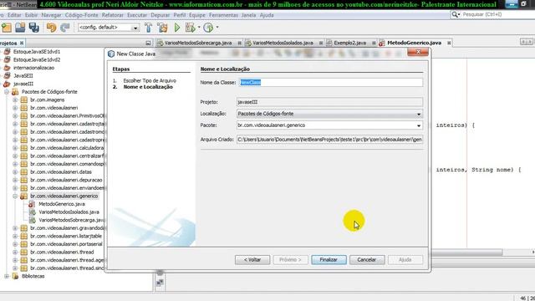Click the Build Project hammer icon
The image size is (535, 301).
click(148, 28)
